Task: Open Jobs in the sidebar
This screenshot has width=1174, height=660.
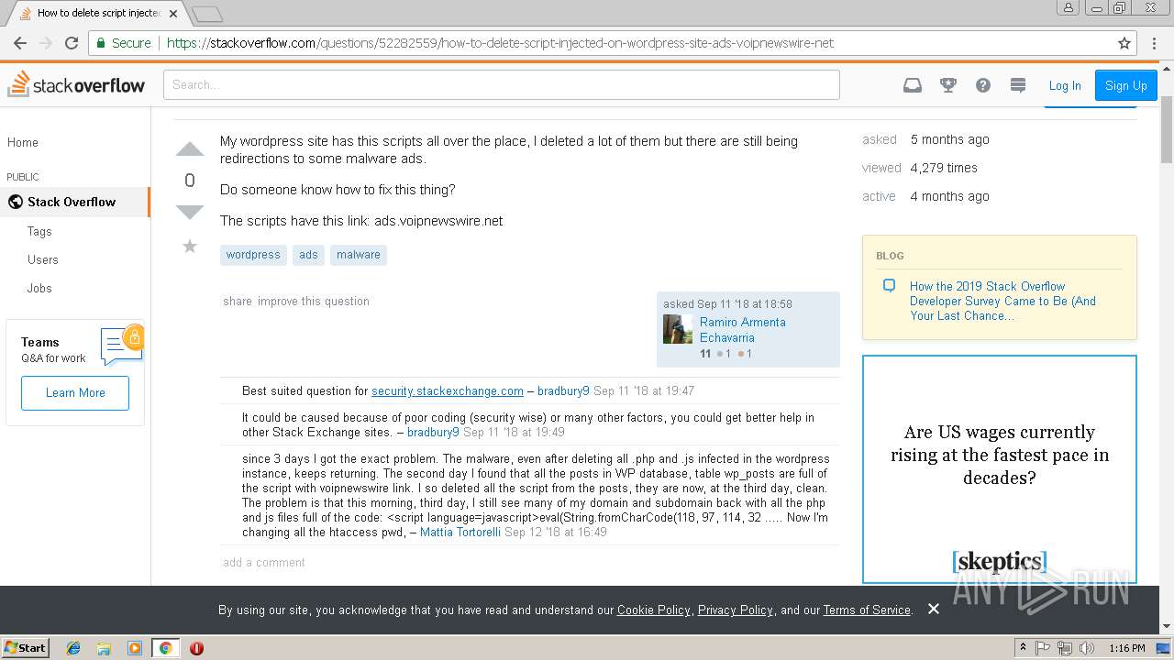Action: coord(39,288)
